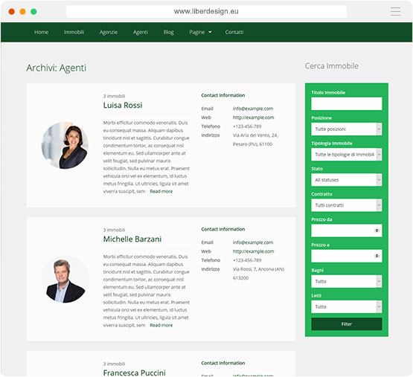Click the 'Archivi: Agenti' heading
This screenshot has height=377, width=413.
[56, 68]
